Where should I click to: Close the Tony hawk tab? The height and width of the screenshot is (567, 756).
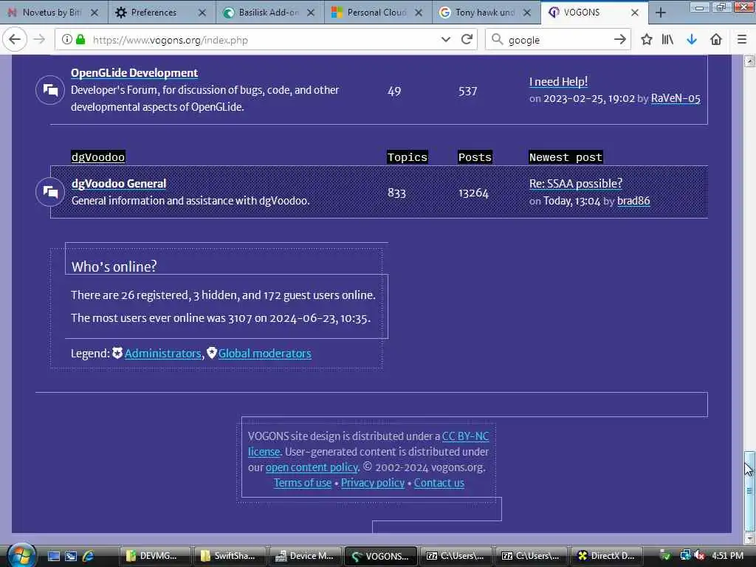coord(527,13)
